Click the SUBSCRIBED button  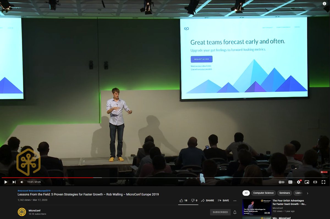tap(220, 212)
